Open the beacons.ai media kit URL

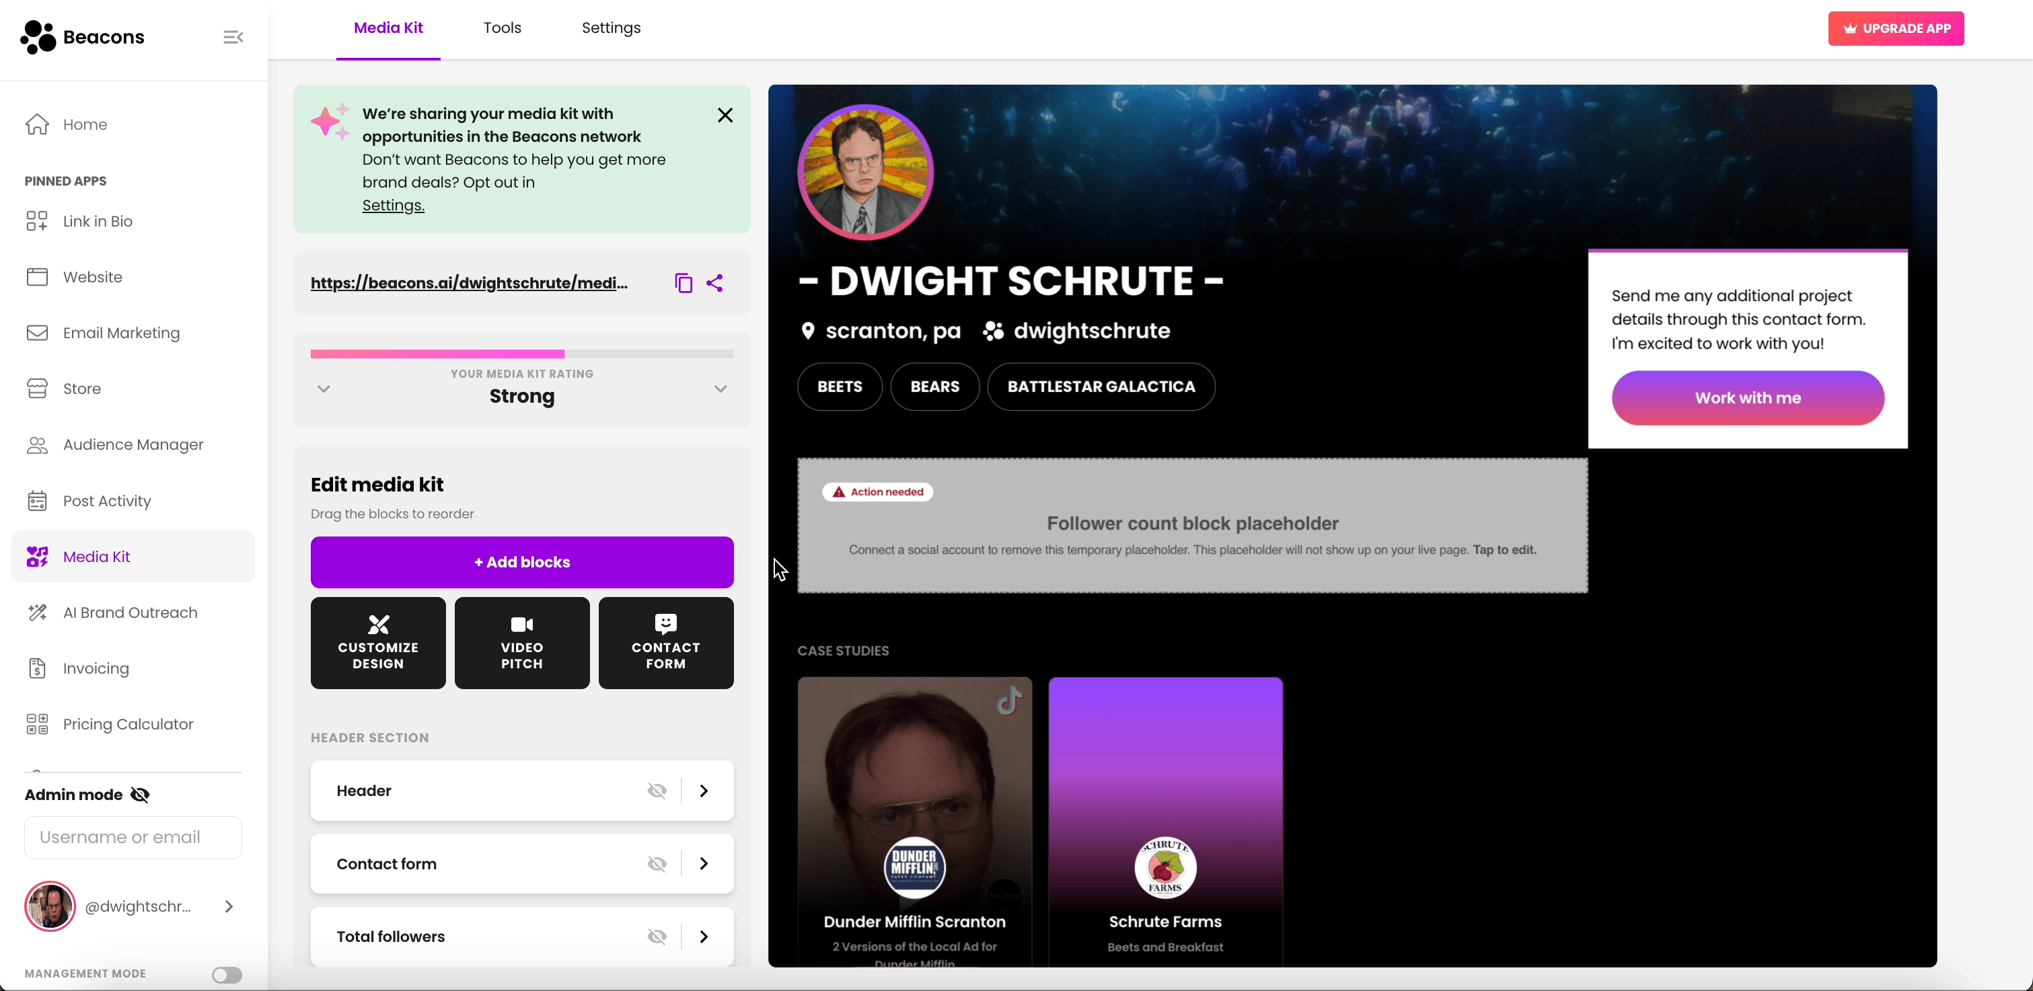tap(469, 282)
